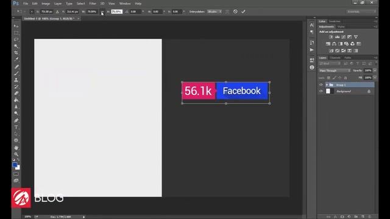Screen dimensions: 390x219
Task: Select the Hand tool
Action: coord(16,147)
